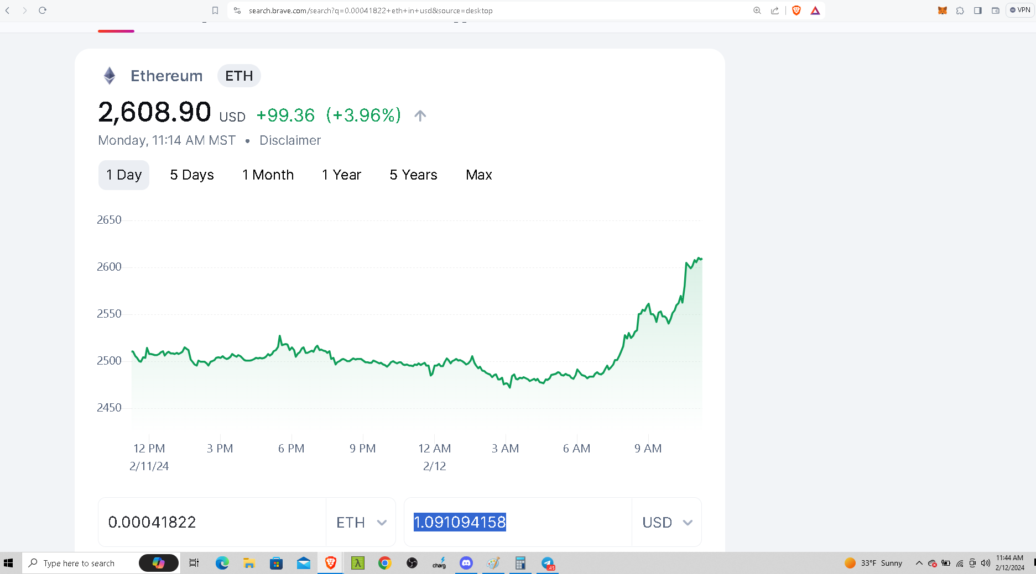The width and height of the screenshot is (1036, 574).
Task: Open the green lambda app on taskbar
Action: click(358, 563)
